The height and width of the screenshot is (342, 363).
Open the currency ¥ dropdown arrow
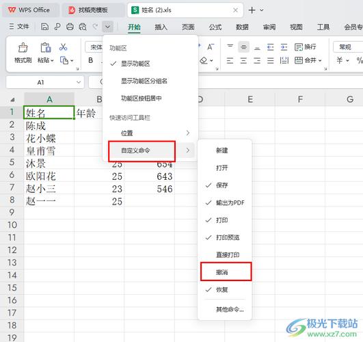[347, 61]
